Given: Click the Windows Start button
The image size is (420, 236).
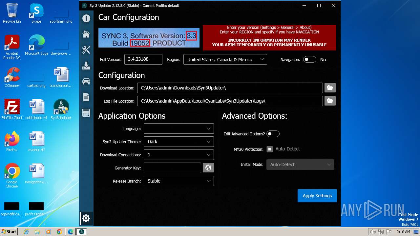Looking at the screenshot, I should point(9,232).
